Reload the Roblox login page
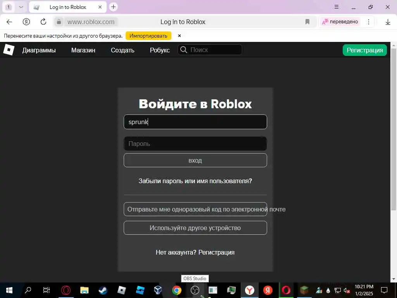This screenshot has width=397, height=298. [x=43, y=22]
